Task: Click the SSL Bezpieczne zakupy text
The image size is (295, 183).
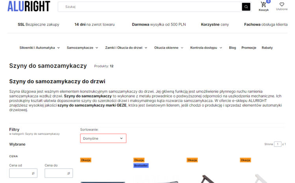Action: (x=39, y=24)
